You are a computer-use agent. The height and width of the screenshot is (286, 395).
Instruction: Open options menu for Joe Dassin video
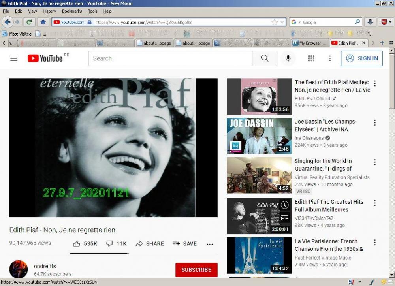pyautogui.click(x=375, y=123)
